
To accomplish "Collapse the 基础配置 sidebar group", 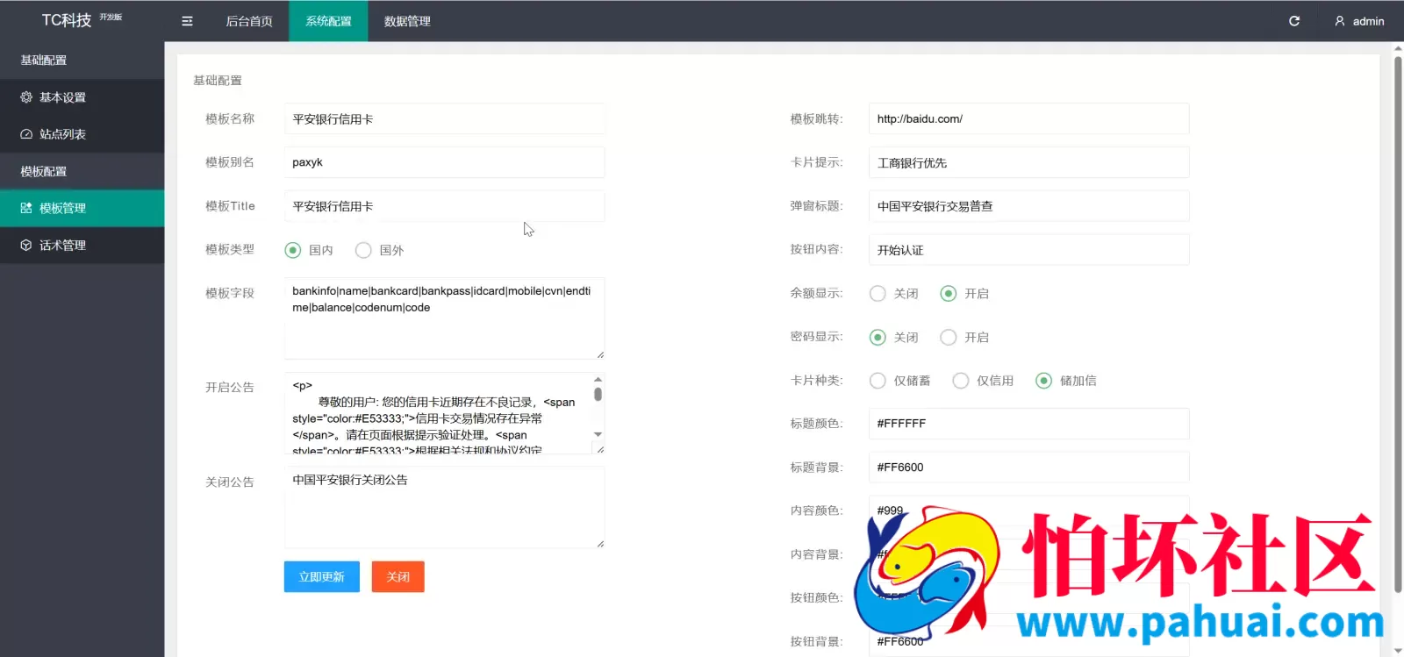I will [x=82, y=61].
